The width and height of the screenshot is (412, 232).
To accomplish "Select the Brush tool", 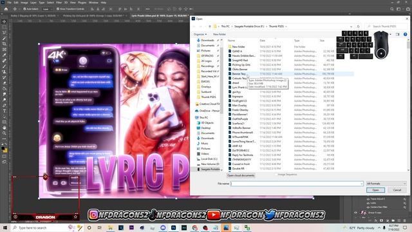I will click(x=5, y=66).
